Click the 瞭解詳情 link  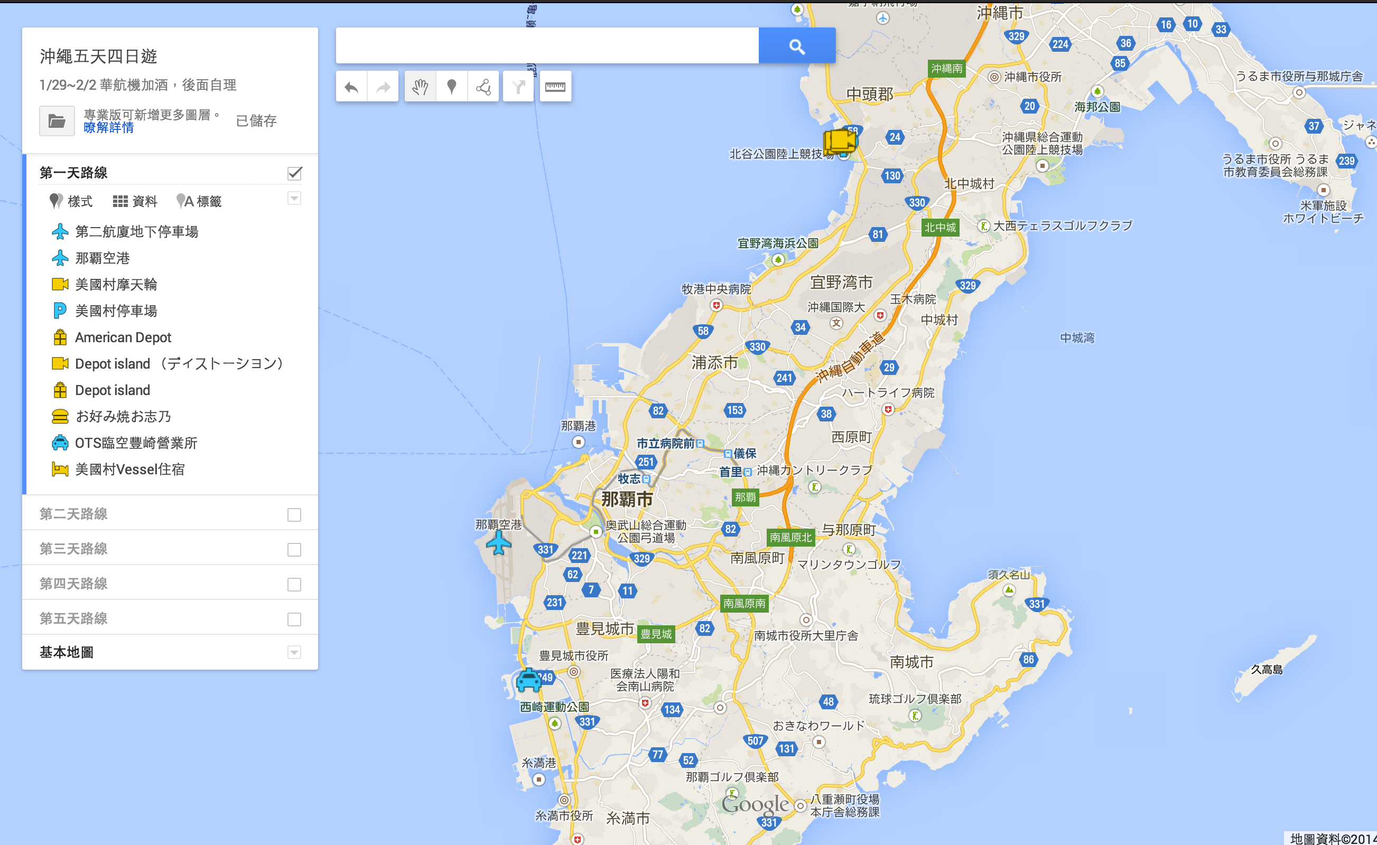(x=108, y=128)
